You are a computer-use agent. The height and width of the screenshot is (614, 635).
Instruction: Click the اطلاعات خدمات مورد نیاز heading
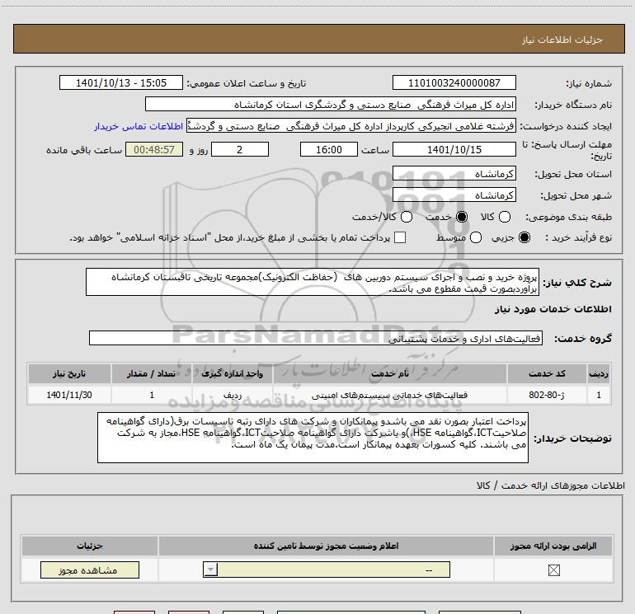[x=553, y=309]
